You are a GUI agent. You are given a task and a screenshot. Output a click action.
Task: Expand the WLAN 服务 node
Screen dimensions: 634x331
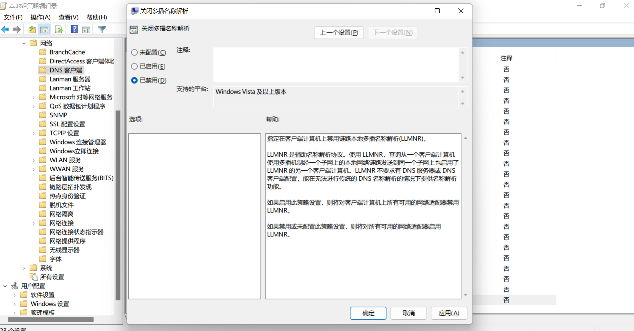point(33,160)
